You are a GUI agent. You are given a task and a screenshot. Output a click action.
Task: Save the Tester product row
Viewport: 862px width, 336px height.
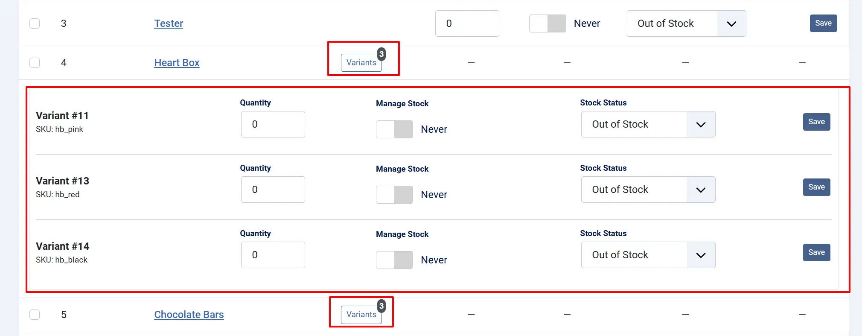tap(823, 23)
